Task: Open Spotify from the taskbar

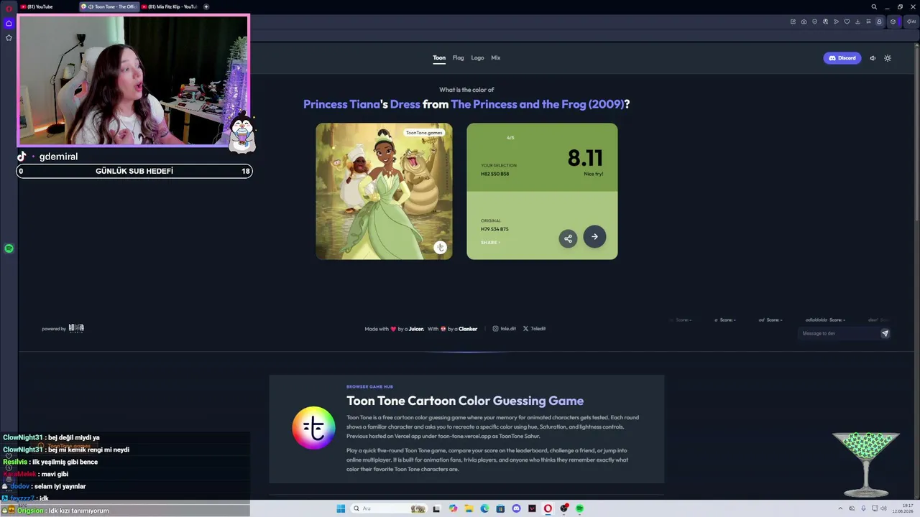Action: [x=579, y=509]
